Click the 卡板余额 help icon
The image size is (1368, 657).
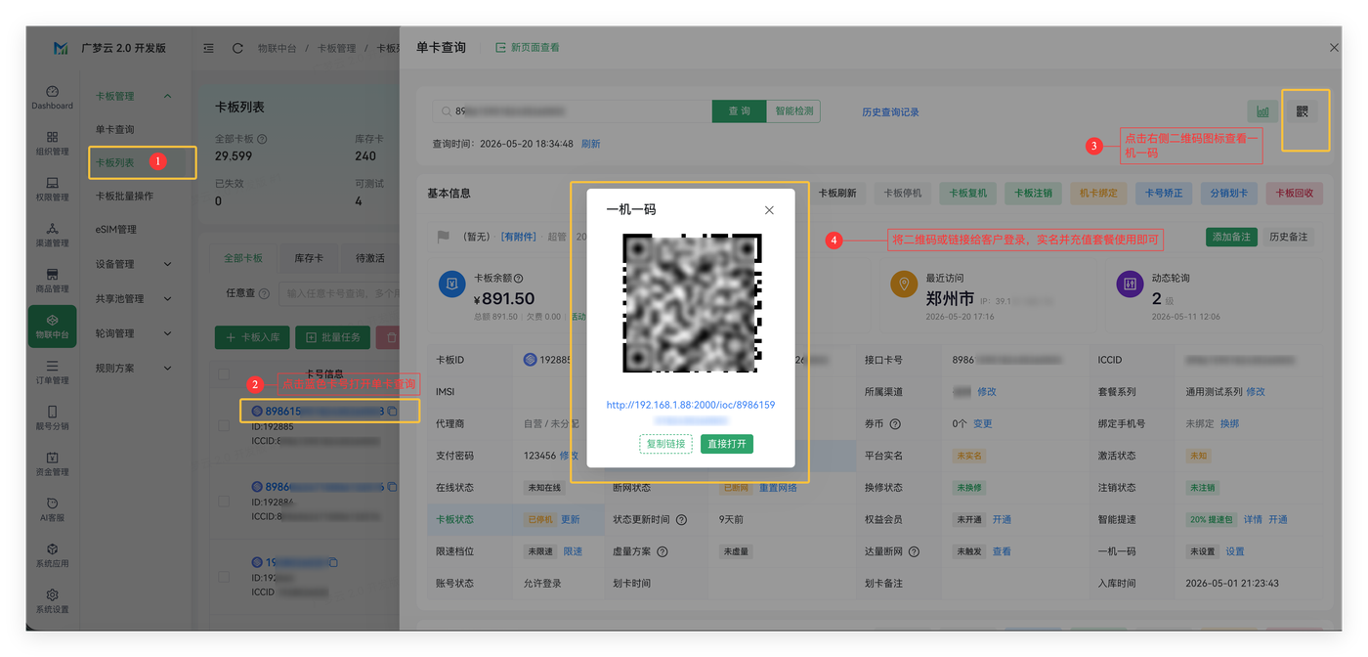click(x=518, y=279)
